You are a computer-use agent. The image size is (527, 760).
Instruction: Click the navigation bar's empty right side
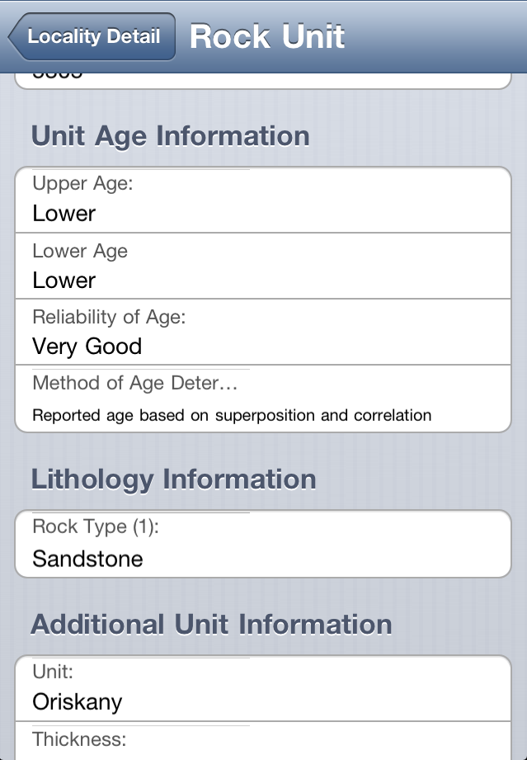(445, 37)
